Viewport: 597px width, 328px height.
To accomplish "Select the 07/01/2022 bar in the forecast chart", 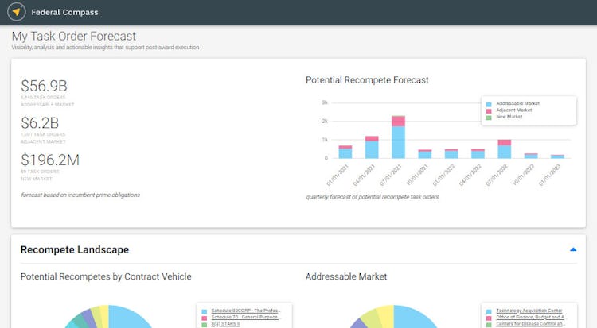I will coord(505,149).
